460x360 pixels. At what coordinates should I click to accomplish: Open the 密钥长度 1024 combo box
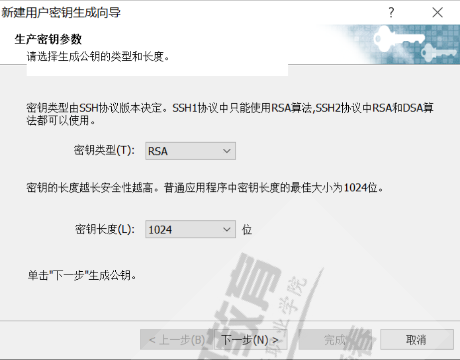pyautogui.click(x=191, y=229)
